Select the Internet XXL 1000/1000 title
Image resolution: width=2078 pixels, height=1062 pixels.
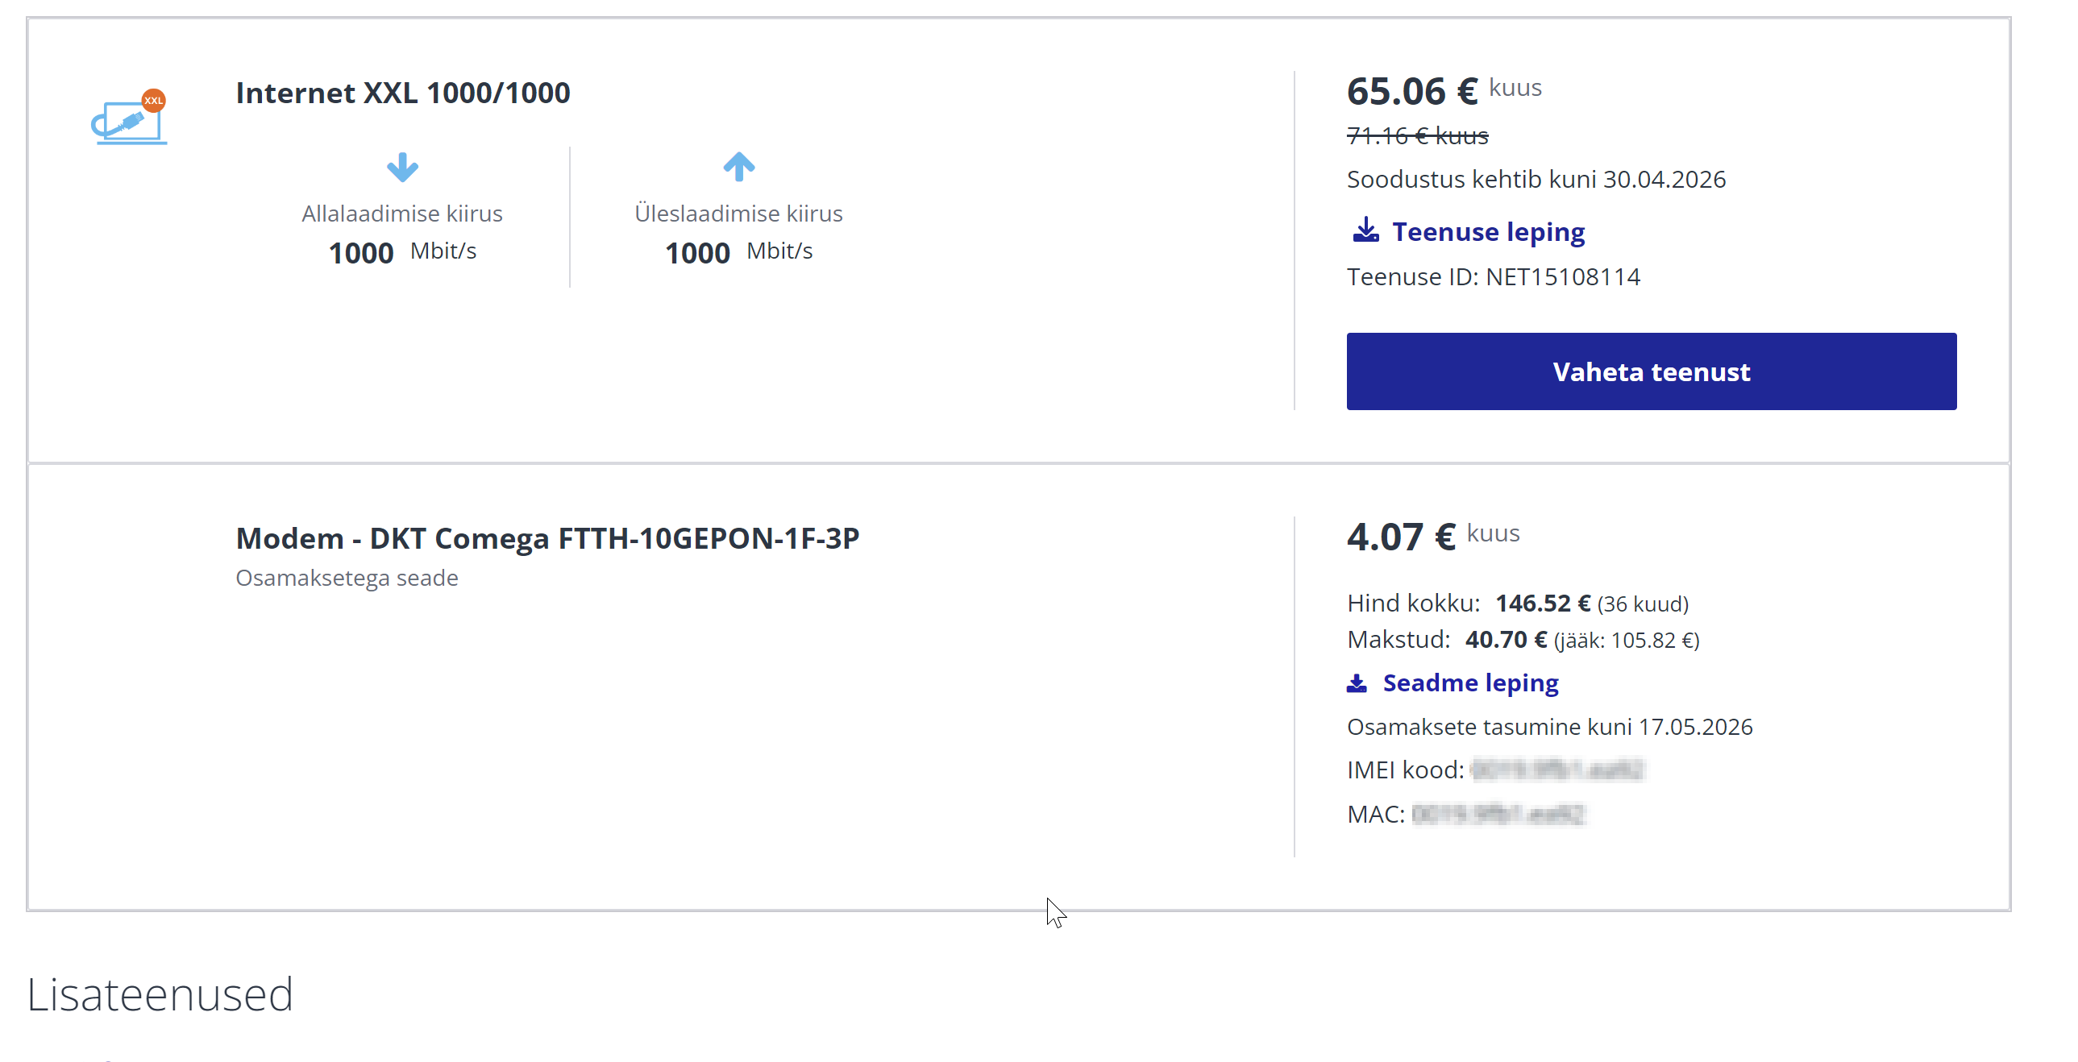pos(402,93)
